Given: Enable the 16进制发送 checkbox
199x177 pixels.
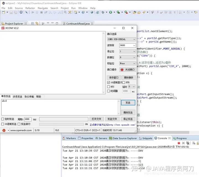Looking at the screenshot, I should [2, 124].
